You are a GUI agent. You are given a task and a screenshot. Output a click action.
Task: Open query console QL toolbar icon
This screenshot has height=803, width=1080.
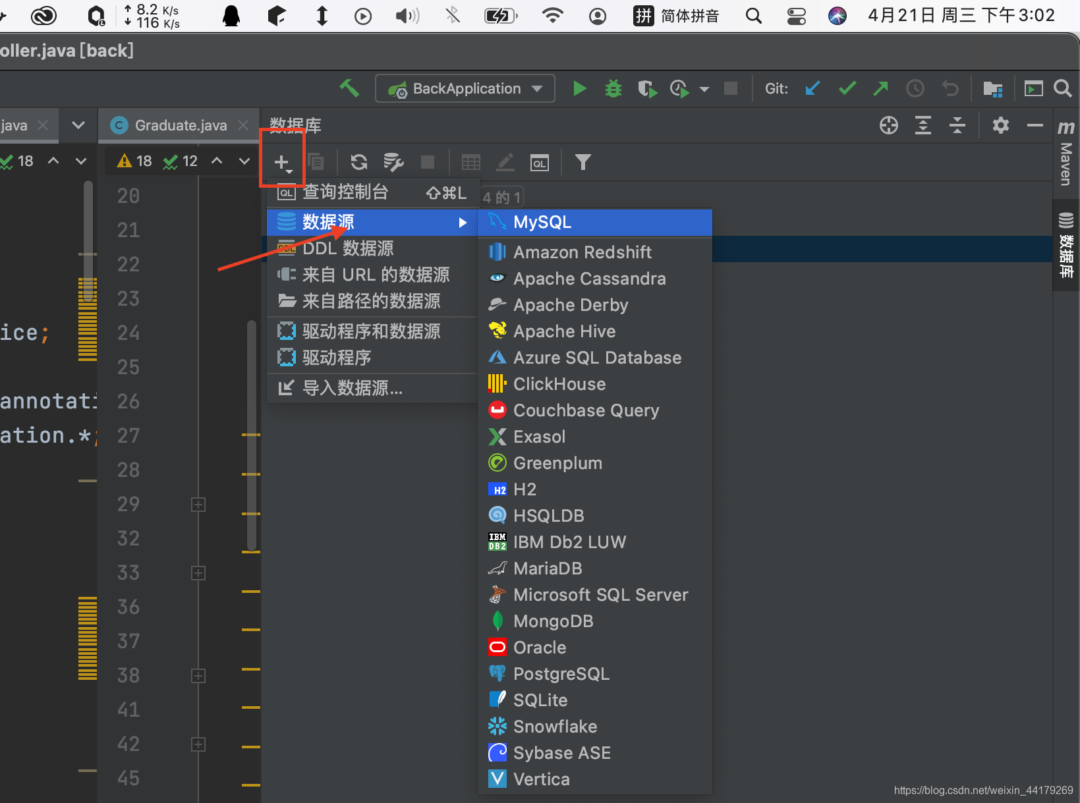point(540,163)
